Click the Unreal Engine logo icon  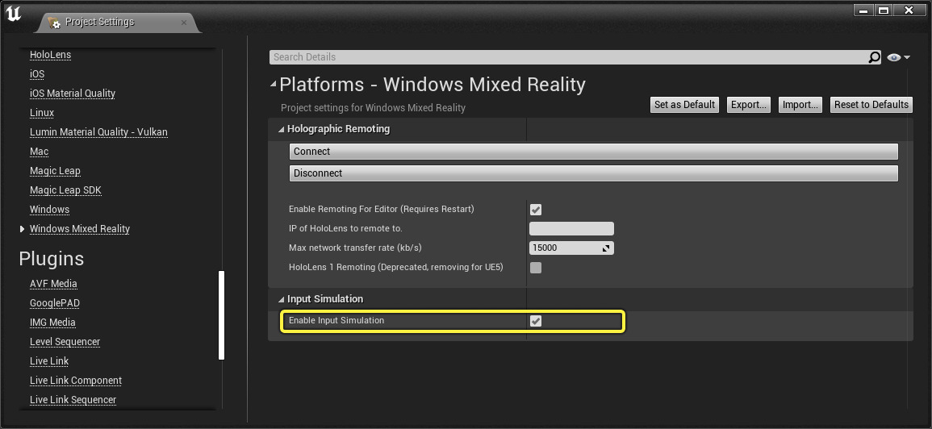tap(13, 15)
